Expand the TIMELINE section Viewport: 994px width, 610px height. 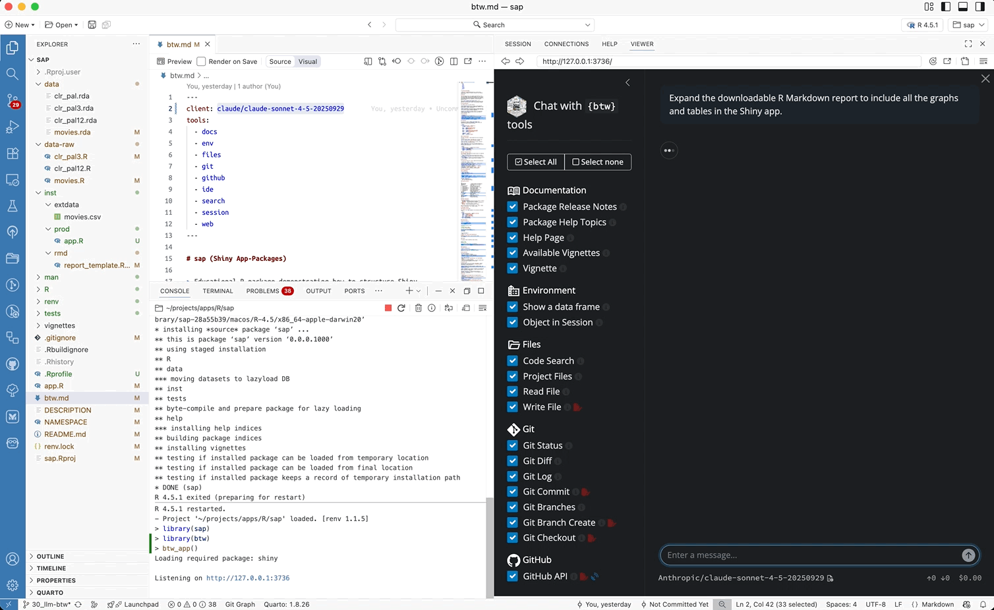pyautogui.click(x=51, y=568)
